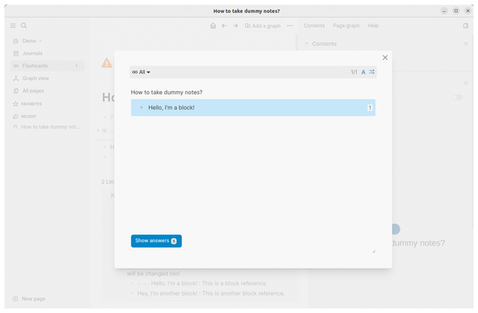This screenshot has height=313, width=478.
Task: Collapse the Recent section
Action: tap(29, 117)
